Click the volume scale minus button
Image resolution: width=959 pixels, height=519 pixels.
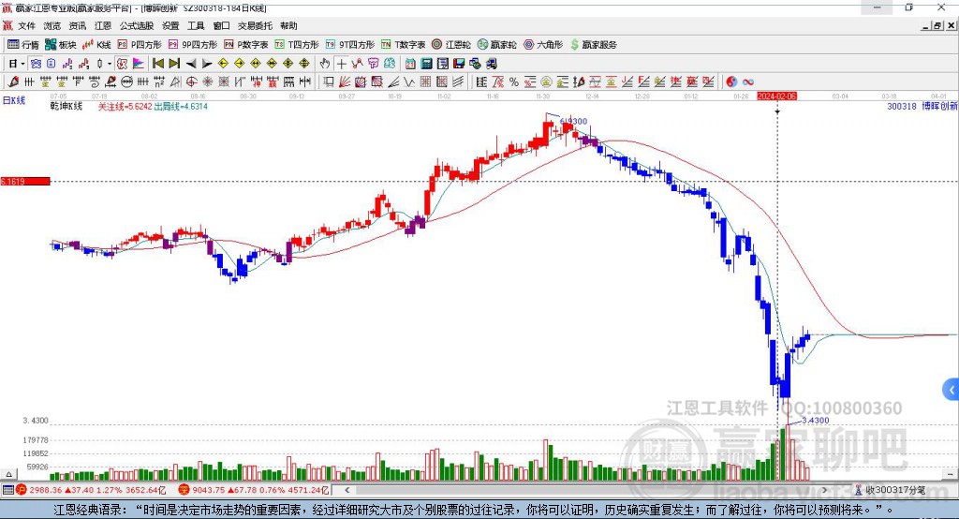(950, 474)
